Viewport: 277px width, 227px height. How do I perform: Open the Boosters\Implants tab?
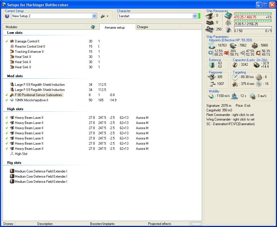[102, 224]
